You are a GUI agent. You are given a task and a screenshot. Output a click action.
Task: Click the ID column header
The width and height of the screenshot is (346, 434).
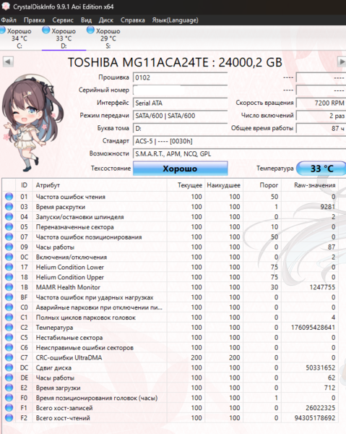click(x=24, y=185)
